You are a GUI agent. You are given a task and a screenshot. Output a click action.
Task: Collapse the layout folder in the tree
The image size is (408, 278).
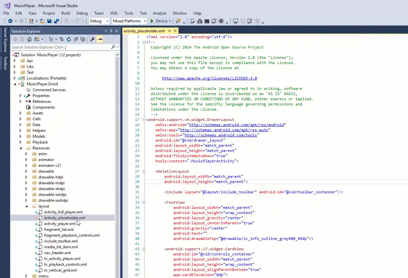[x=26, y=206]
